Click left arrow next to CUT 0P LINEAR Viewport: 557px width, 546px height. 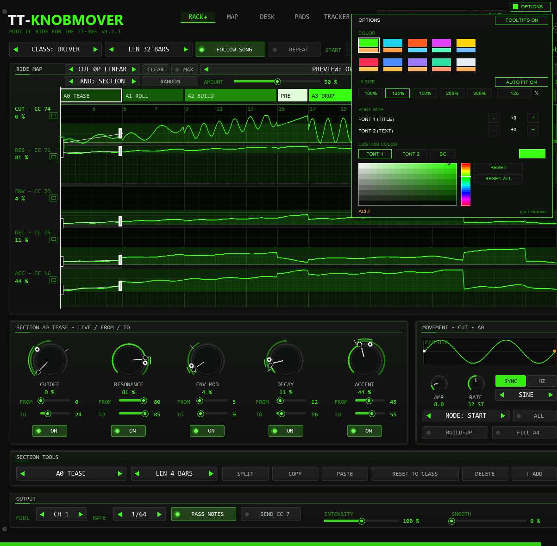71,69
